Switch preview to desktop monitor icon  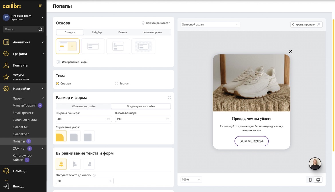coord(318,180)
